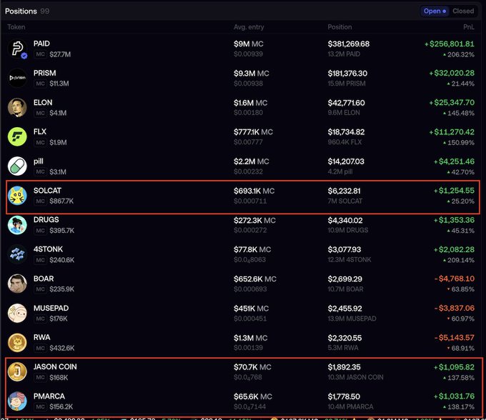Click PRISM average entry $9.3M MC
Viewport: 486px width, 420px height.
tap(252, 74)
